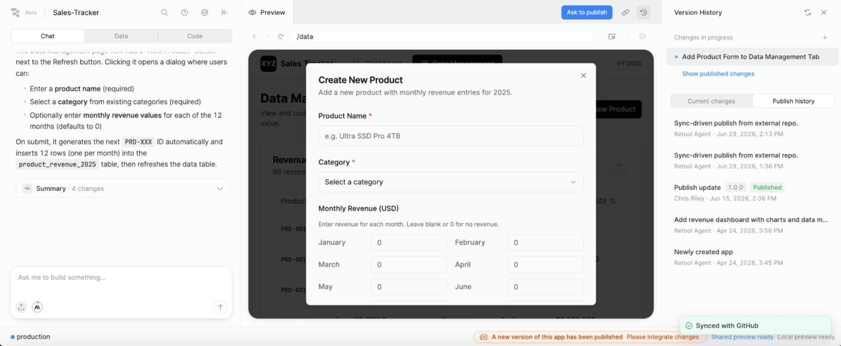Open the Select a category dropdown

point(450,182)
